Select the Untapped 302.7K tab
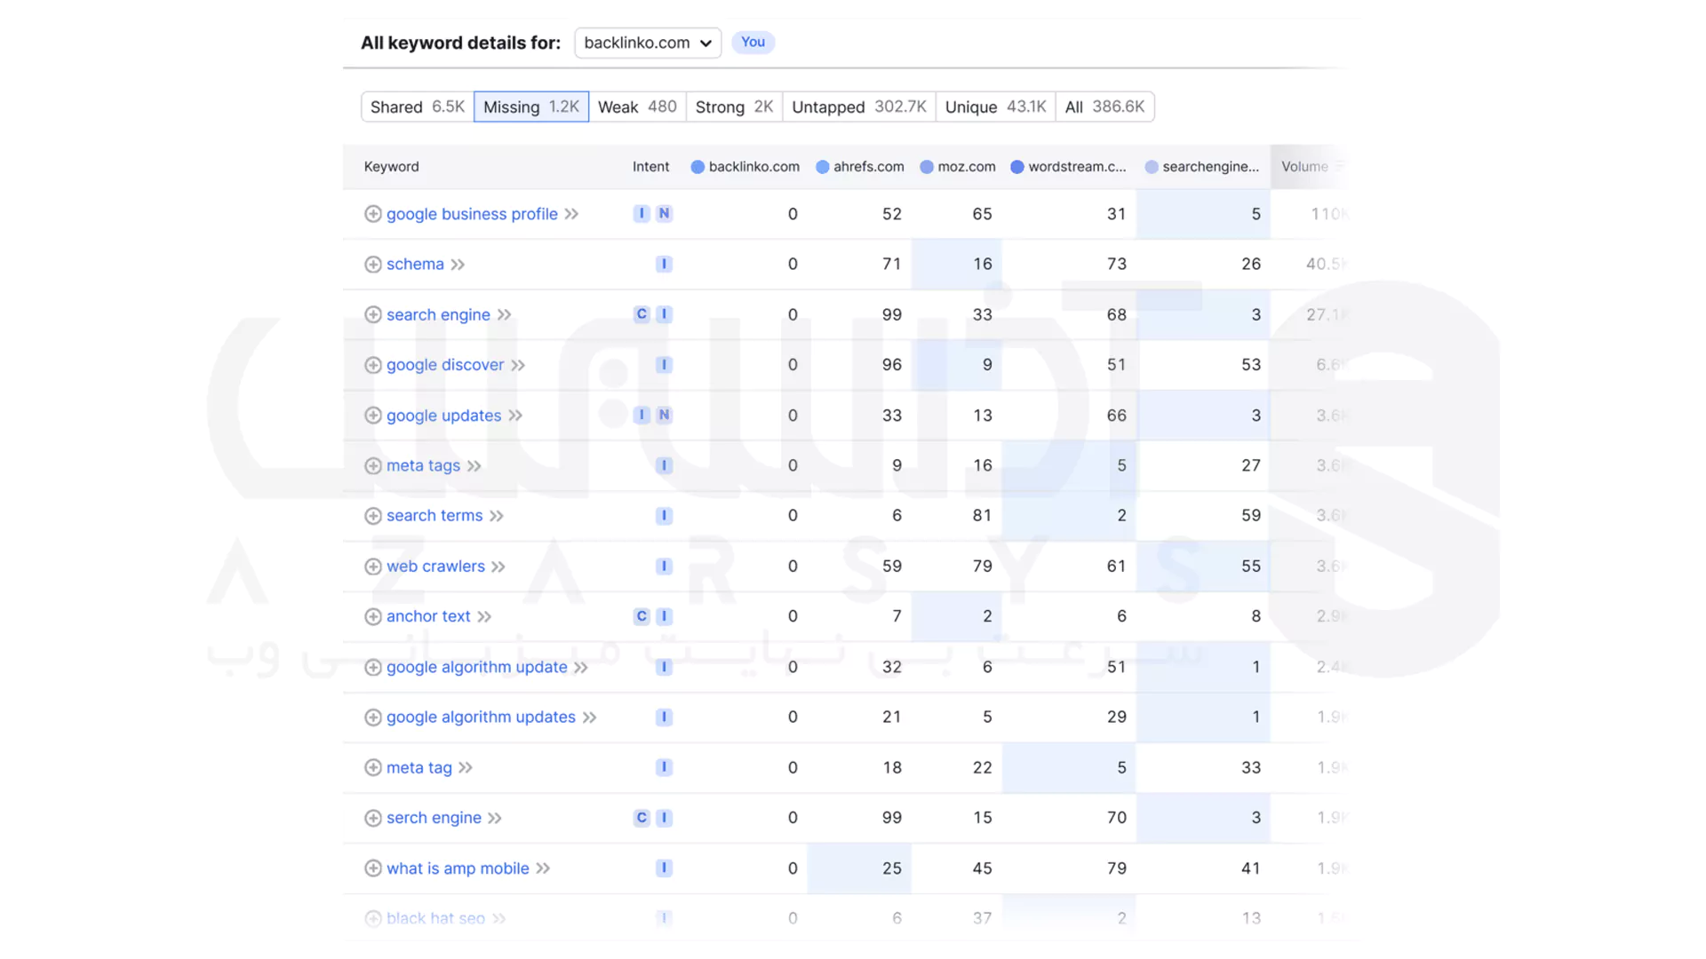Image resolution: width=1706 pixels, height=959 pixels. click(x=858, y=107)
